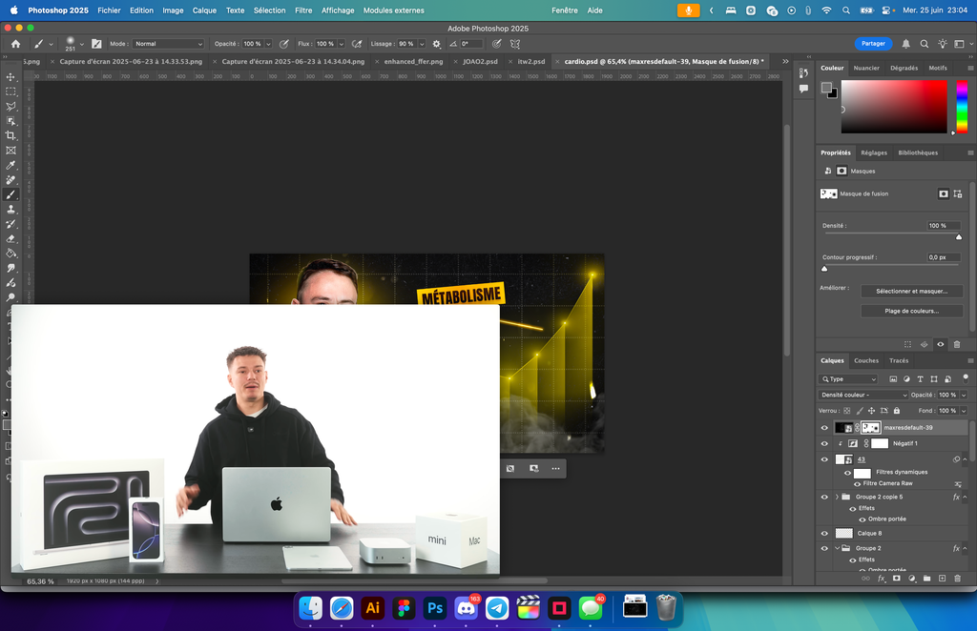The height and width of the screenshot is (631, 977).
Task: Switch to the Couches tab
Action: click(866, 361)
